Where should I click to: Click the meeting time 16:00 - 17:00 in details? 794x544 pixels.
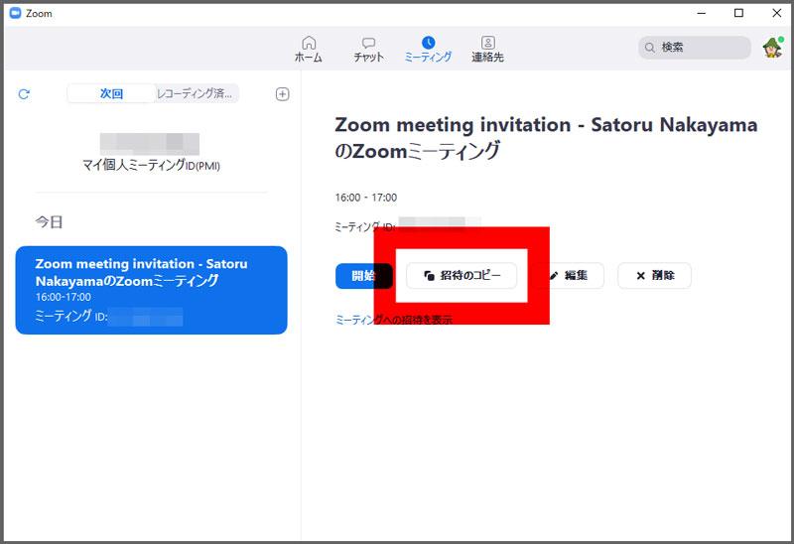pos(365,198)
